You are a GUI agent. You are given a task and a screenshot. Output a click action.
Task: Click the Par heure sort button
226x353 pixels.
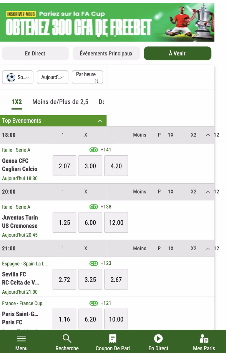[87, 77]
